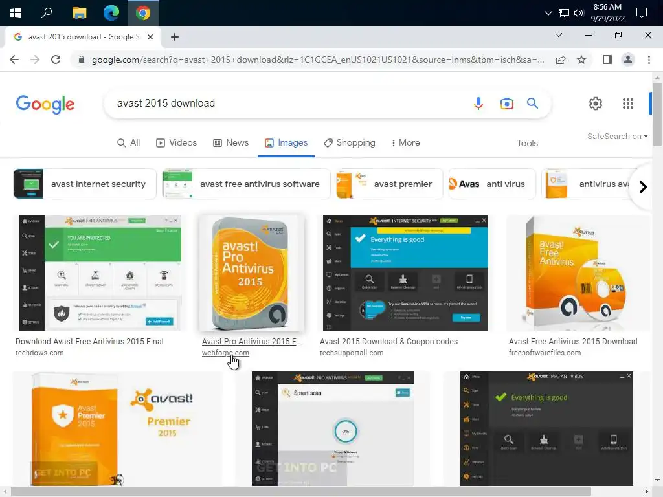Select avast premier suggestion chip
This screenshot has height=497, width=663.
pos(389,184)
